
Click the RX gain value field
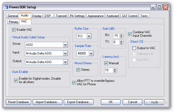(116, 36)
